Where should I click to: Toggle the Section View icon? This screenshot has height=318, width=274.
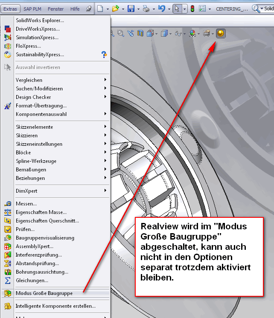(x=140, y=33)
